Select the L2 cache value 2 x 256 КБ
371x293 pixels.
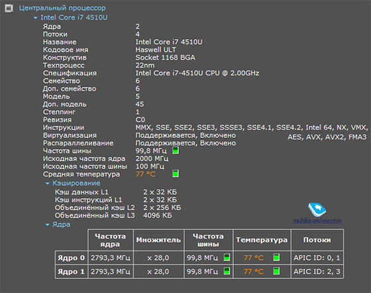click(x=162, y=207)
